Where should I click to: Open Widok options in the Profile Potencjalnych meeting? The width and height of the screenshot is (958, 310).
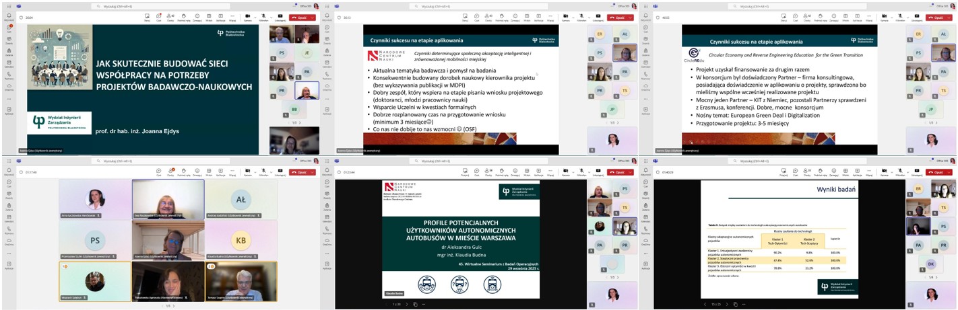coord(528,171)
